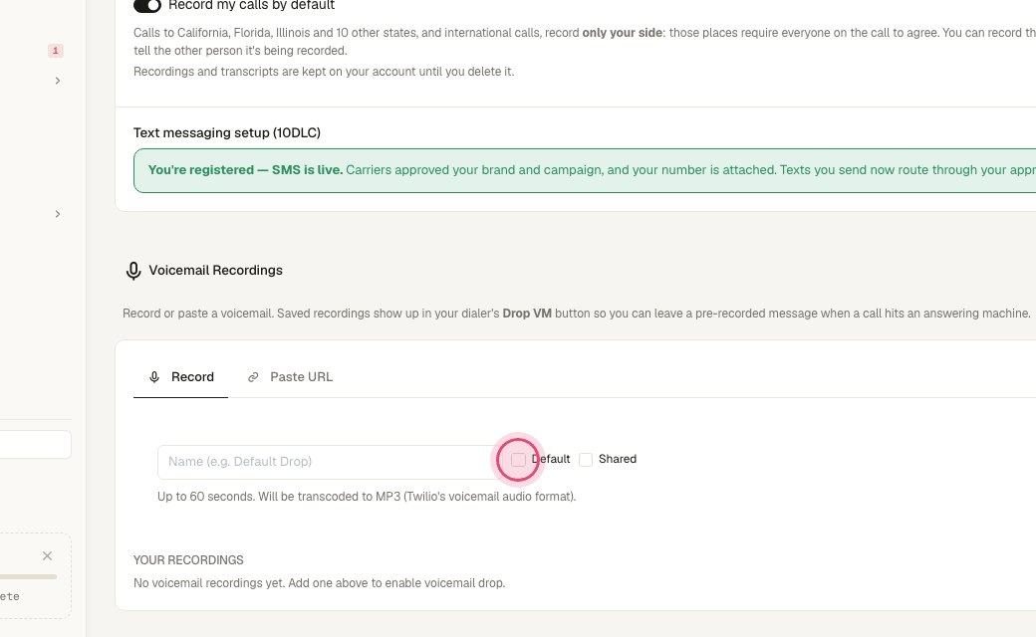Viewport: 1036px width, 637px height.
Task: Click the sidebar progress bar
Action: click(29, 577)
